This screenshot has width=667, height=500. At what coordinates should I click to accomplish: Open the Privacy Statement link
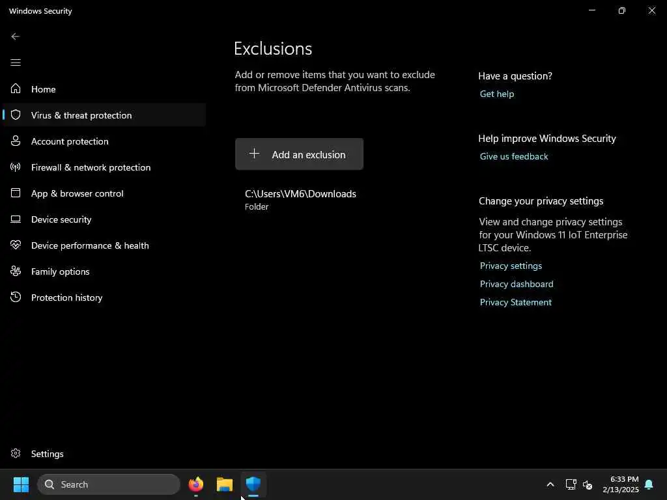coord(516,302)
